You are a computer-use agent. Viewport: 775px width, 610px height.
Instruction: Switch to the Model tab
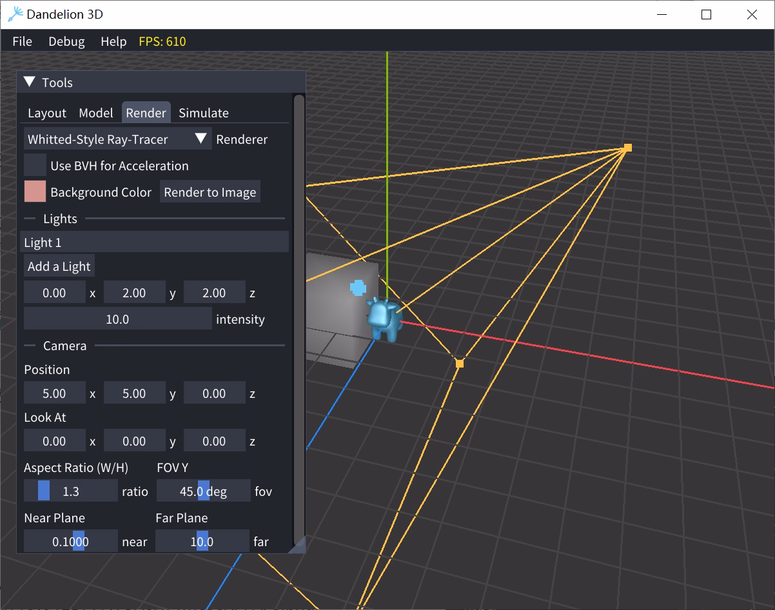[x=96, y=113]
